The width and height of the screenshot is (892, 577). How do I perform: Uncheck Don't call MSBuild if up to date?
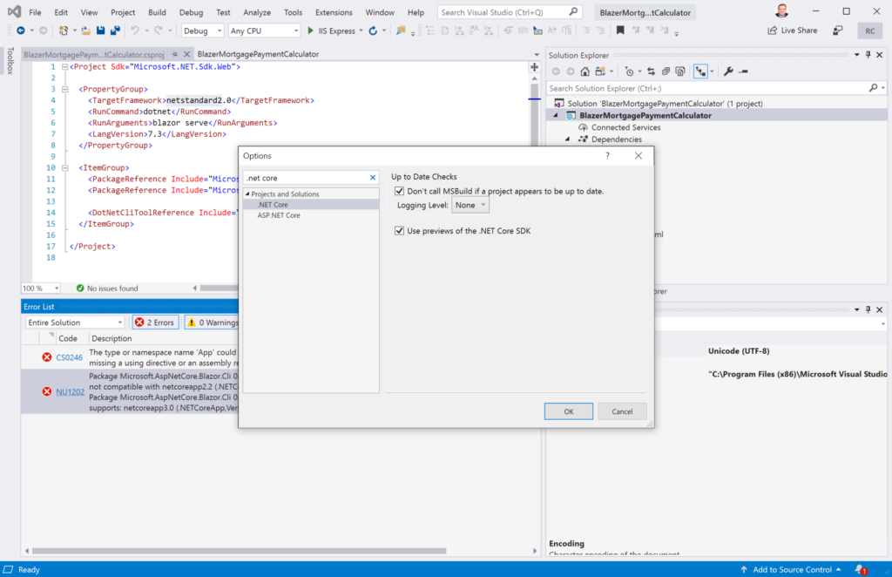(x=400, y=191)
